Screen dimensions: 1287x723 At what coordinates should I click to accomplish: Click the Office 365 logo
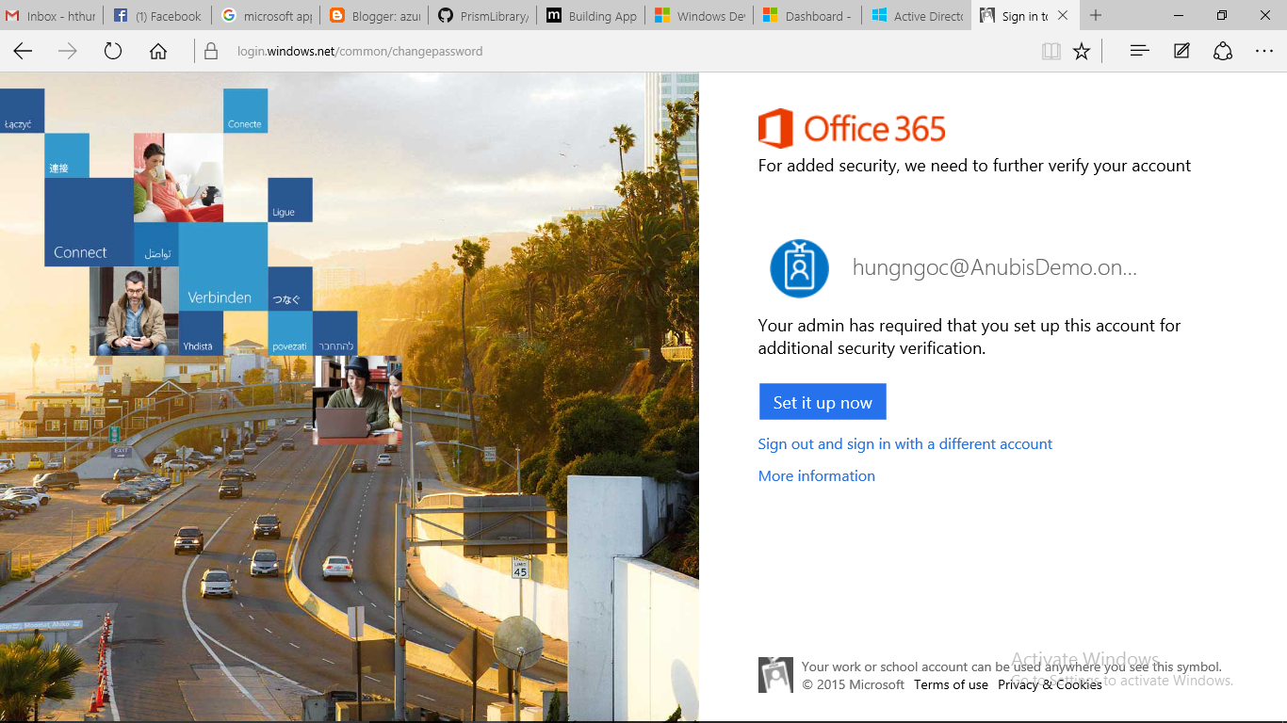coord(852,128)
